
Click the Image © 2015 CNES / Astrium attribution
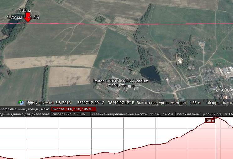pyautogui.click(x=121, y=81)
